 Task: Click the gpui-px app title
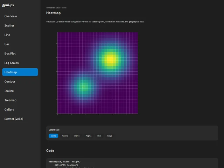8,5
